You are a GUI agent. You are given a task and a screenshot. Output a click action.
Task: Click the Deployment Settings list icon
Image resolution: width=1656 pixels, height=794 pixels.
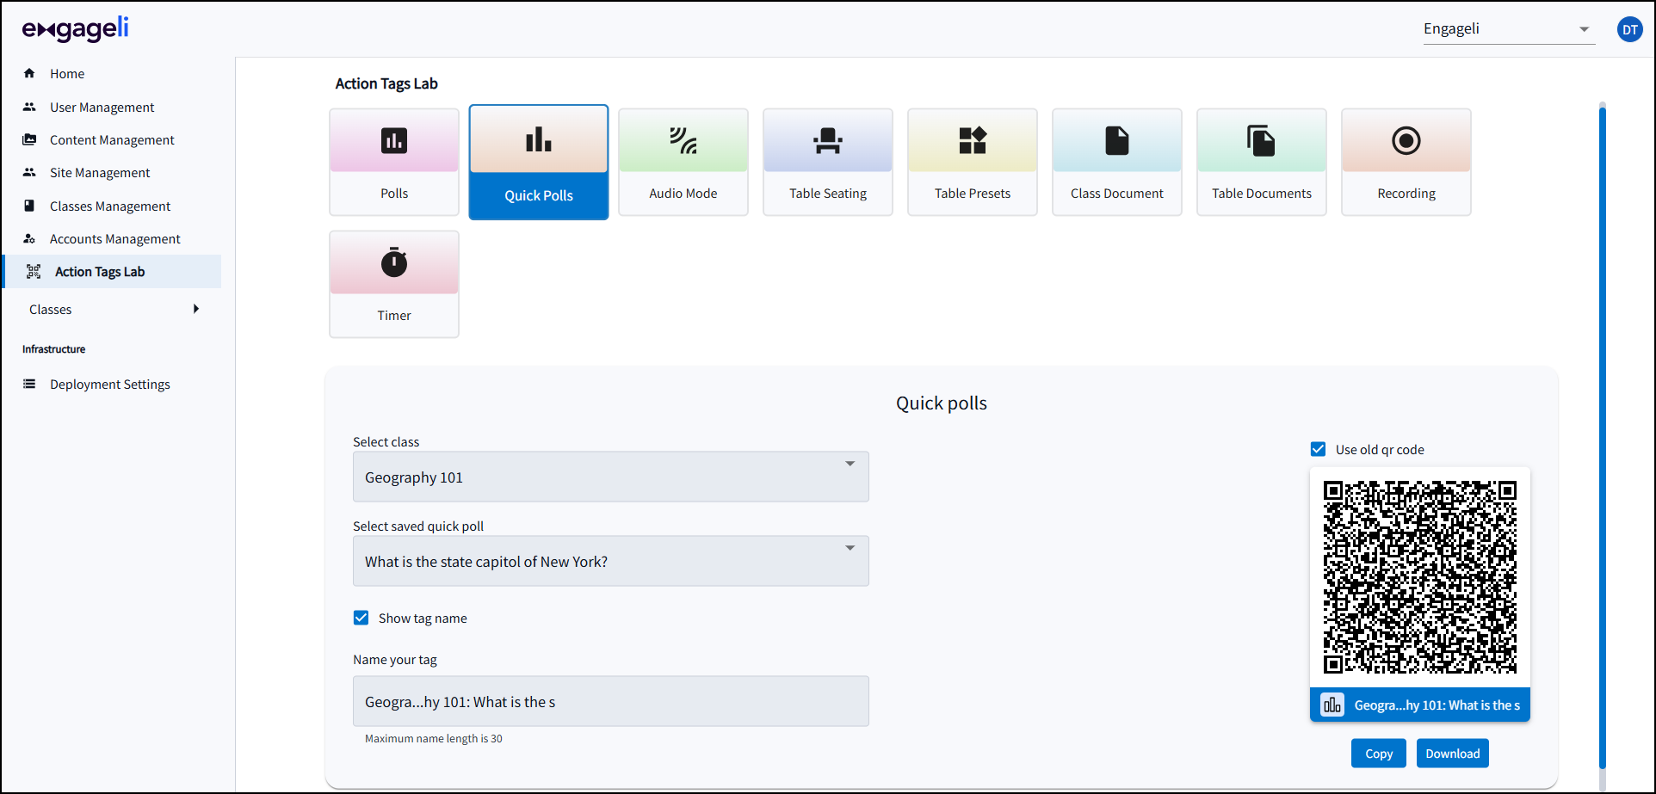click(x=29, y=384)
